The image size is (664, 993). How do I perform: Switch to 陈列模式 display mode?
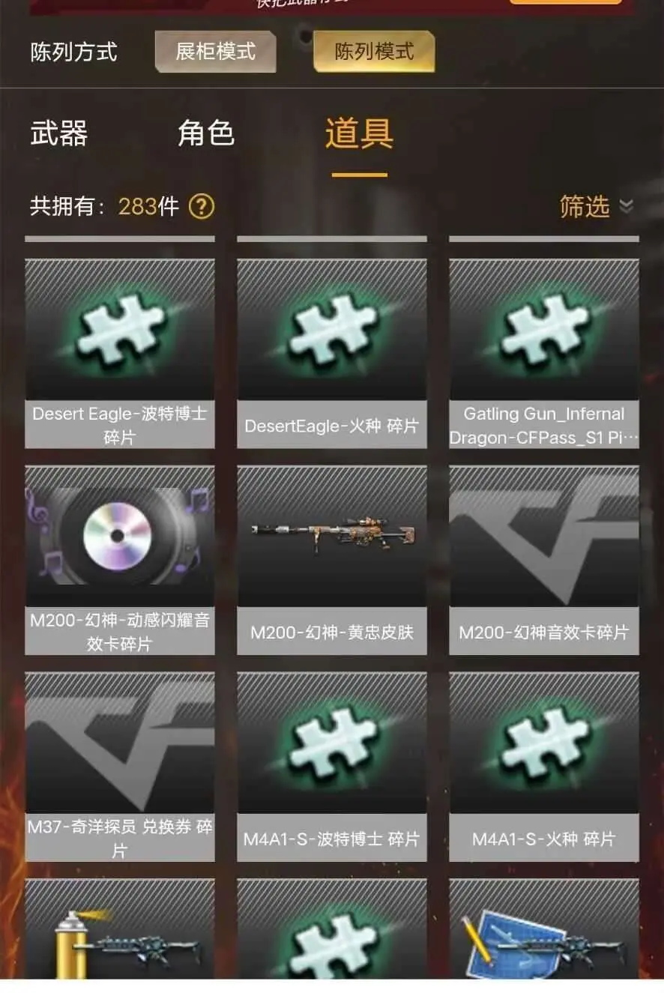click(x=374, y=52)
